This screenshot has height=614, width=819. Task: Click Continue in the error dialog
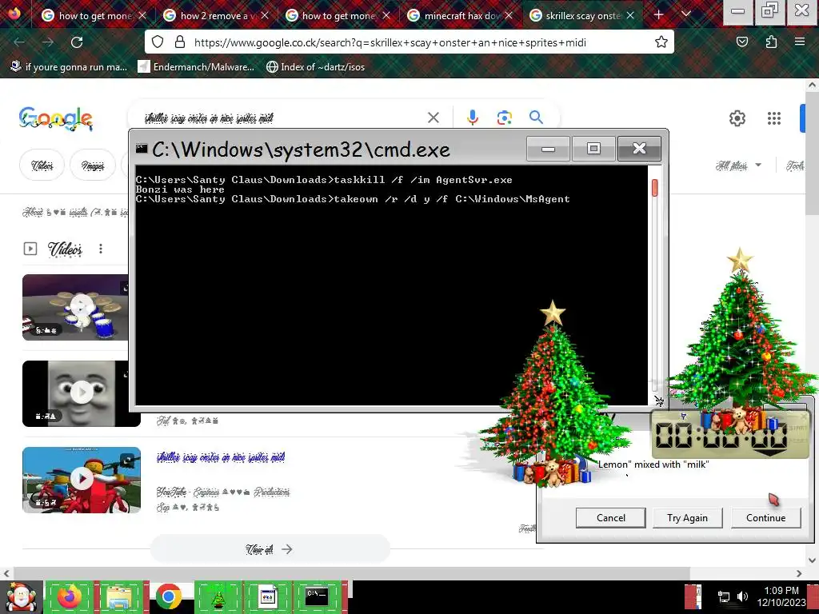(765, 517)
